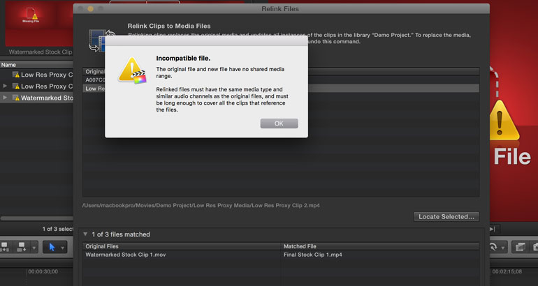Click the 00:00:30;00 timeline ruler mark
The width and height of the screenshot is (538, 286).
point(43,271)
